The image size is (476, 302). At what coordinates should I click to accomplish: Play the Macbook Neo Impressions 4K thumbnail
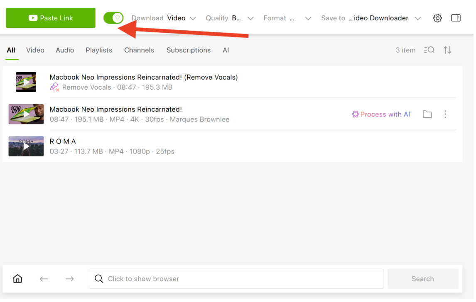(26, 114)
